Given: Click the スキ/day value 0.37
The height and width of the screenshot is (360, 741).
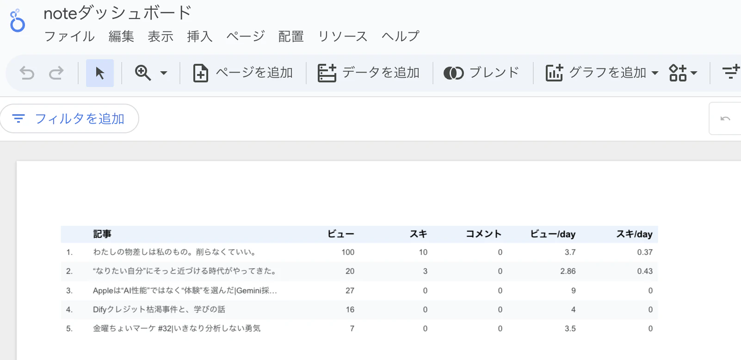Looking at the screenshot, I should pyautogui.click(x=645, y=252).
